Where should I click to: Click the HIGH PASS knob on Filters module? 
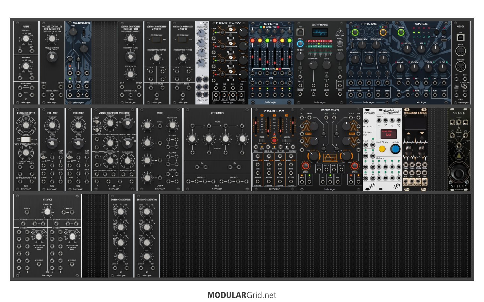(26, 66)
